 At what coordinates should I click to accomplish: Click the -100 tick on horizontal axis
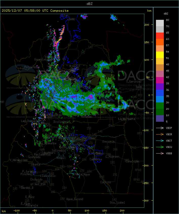click(16, 211)
